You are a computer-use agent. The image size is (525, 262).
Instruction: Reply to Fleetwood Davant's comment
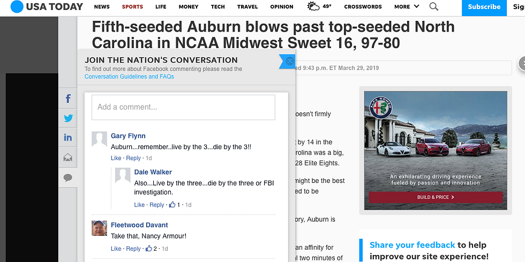click(133, 249)
